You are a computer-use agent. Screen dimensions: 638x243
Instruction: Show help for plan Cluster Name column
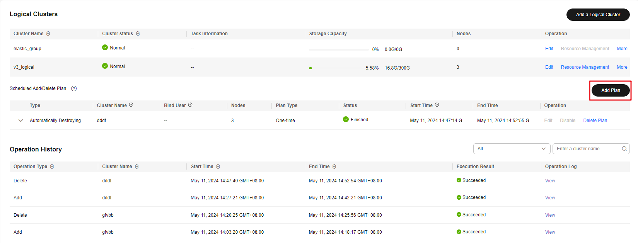(131, 105)
